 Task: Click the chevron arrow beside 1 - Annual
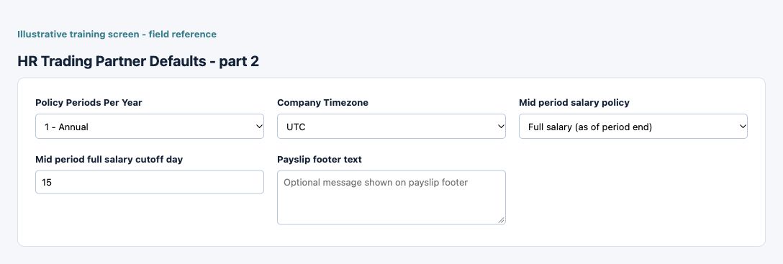[259, 127]
